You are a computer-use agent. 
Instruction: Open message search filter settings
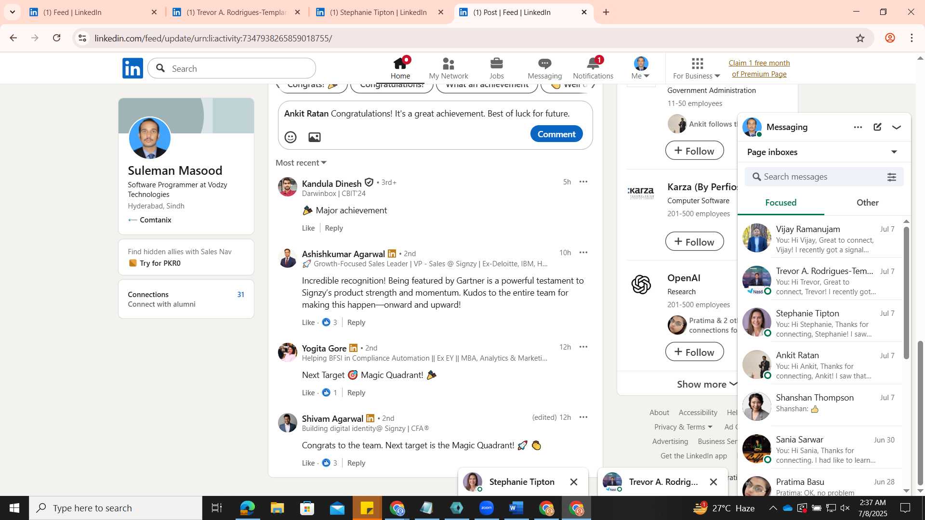click(892, 177)
